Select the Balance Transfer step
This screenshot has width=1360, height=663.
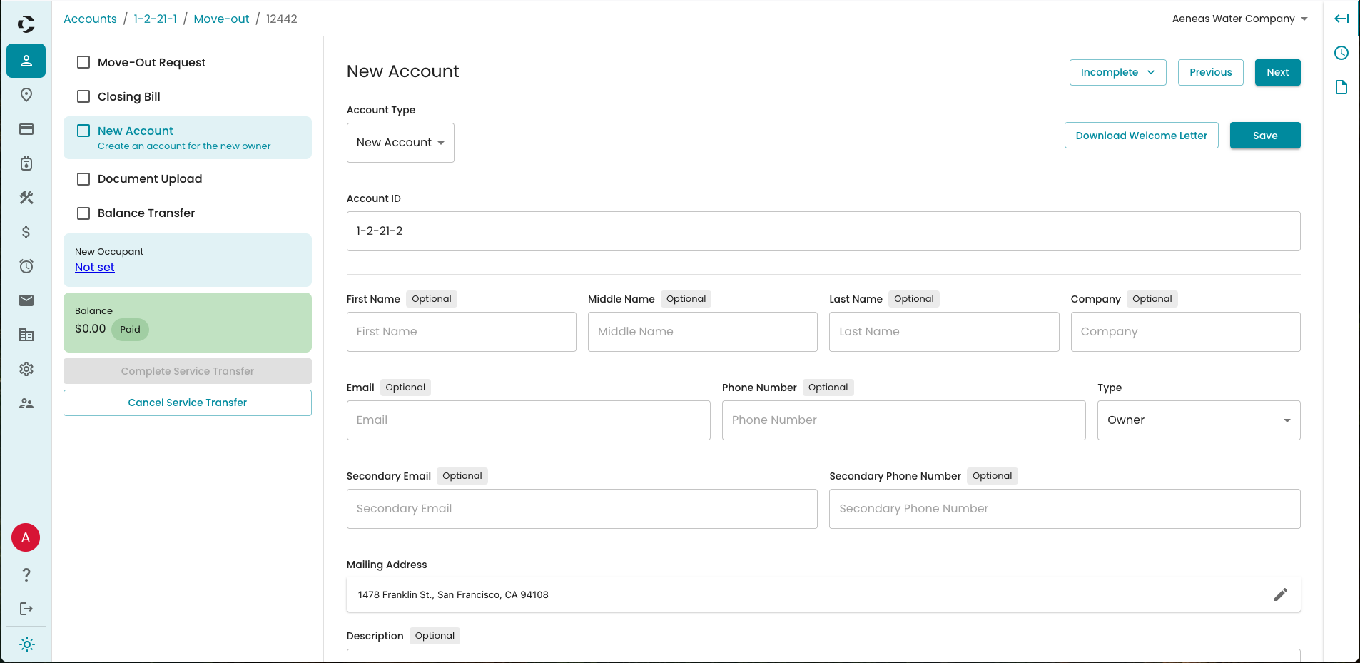coord(146,213)
